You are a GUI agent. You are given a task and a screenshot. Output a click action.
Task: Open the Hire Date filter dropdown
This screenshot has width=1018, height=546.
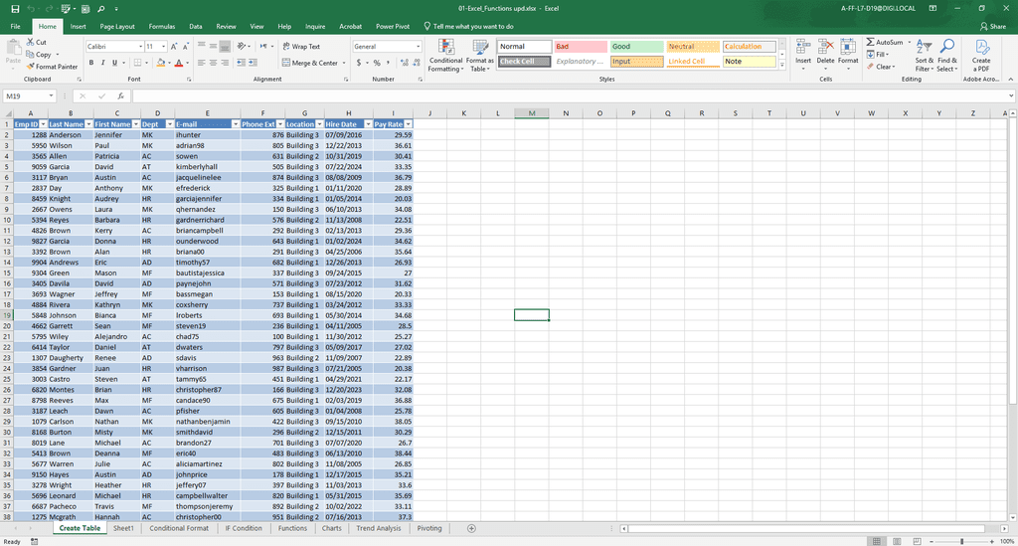click(x=368, y=124)
